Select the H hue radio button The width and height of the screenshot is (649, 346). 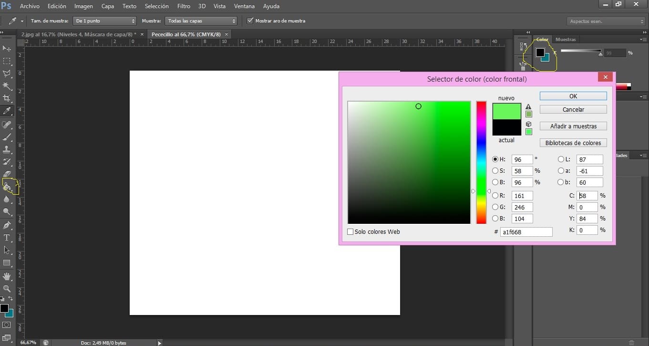tap(495, 159)
